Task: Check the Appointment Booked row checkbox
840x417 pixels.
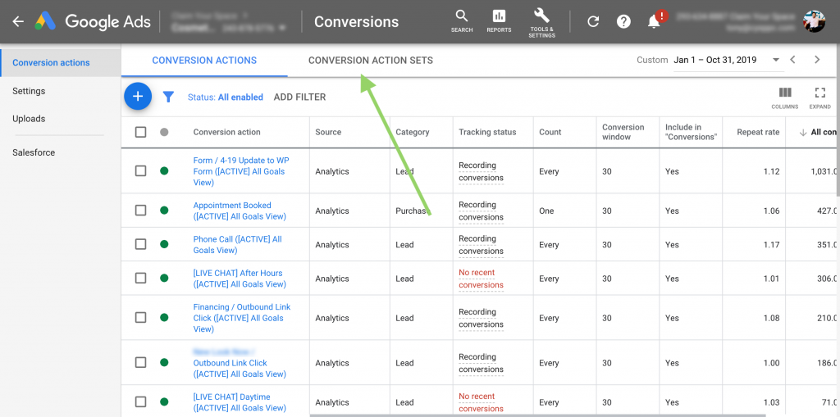Action: 140,211
